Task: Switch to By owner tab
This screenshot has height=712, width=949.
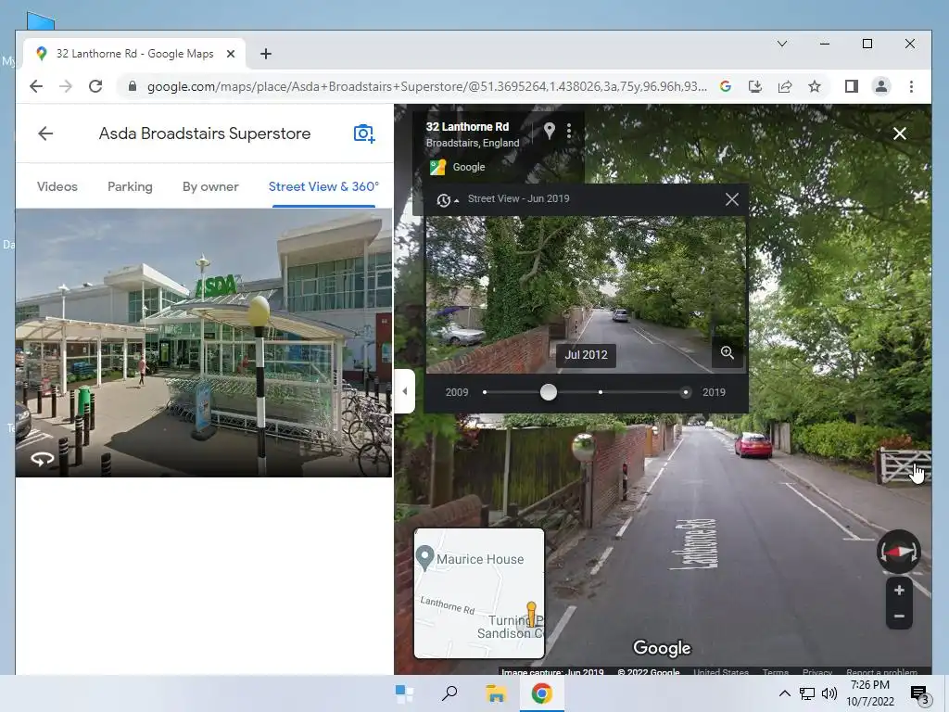Action: tap(210, 186)
